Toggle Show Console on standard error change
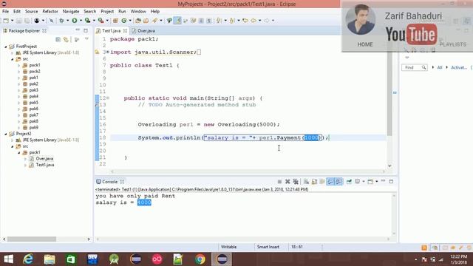 pos(338,182)
